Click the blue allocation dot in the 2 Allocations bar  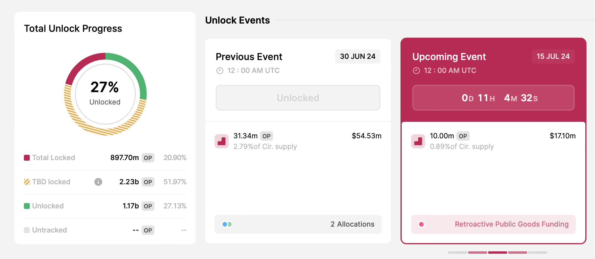point(225,224)
